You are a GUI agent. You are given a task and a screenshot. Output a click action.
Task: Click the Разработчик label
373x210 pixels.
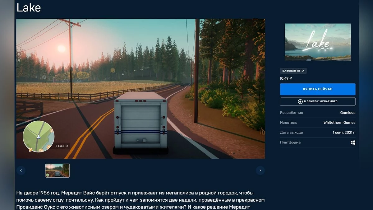click(292, 113)
